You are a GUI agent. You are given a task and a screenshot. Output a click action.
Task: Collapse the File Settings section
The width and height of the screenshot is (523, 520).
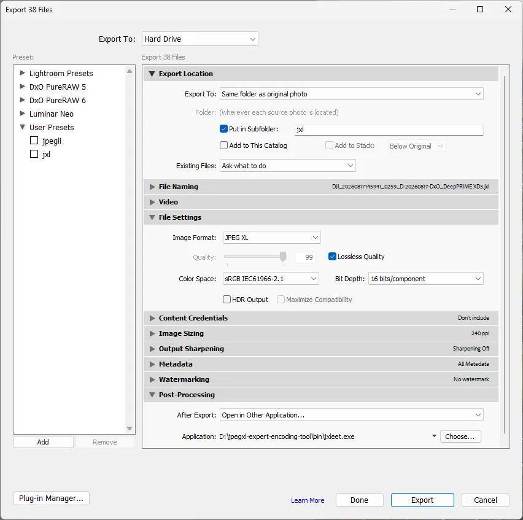(152, 217)
